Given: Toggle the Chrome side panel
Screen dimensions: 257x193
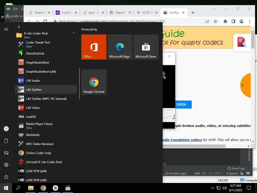Looking at the screenshot, I should tap(233, 21).
